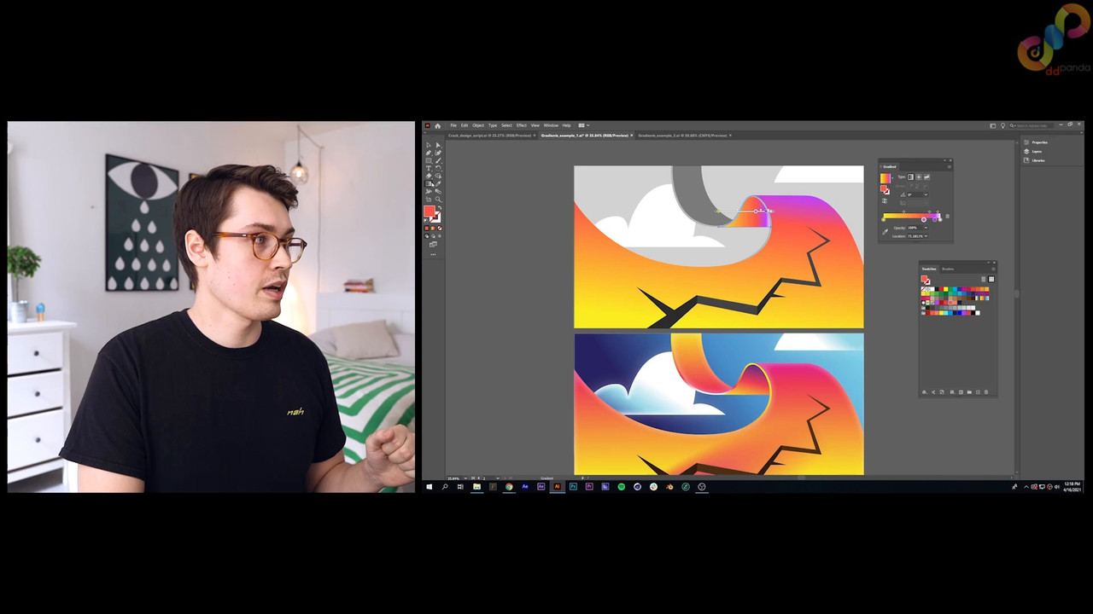Open the Edit menu
Screen dimensions: 1093x614
pos(465,125)
